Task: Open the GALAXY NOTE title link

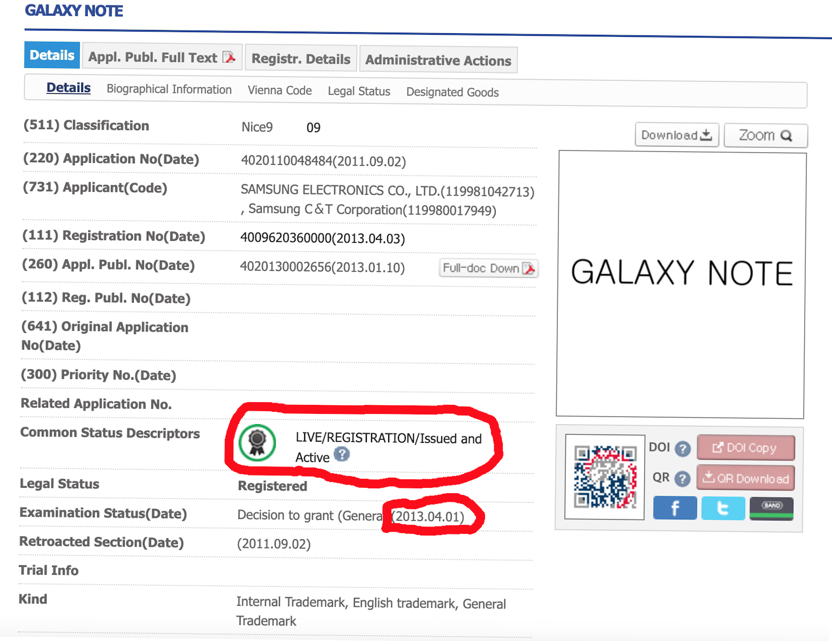Action: coord(73,10)
